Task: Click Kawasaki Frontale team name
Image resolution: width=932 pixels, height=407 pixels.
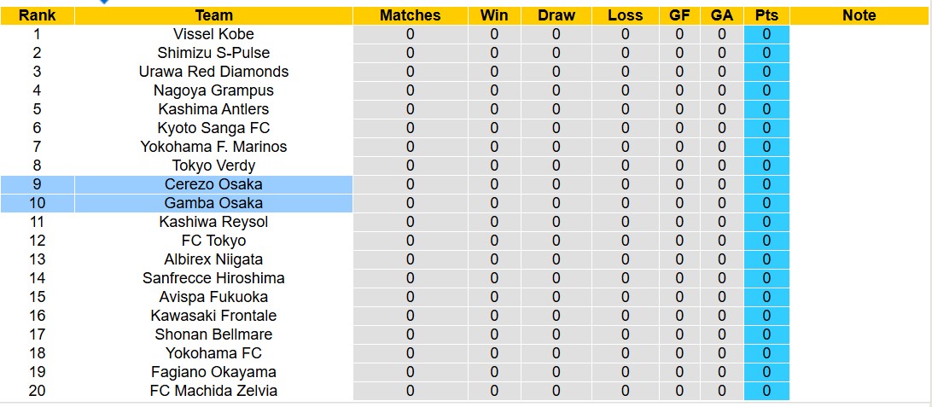Action: (x=213, y=316)
